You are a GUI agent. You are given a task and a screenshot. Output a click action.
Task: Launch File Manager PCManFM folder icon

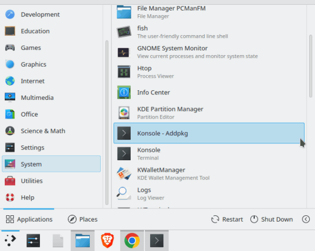[x=124, y=12]
